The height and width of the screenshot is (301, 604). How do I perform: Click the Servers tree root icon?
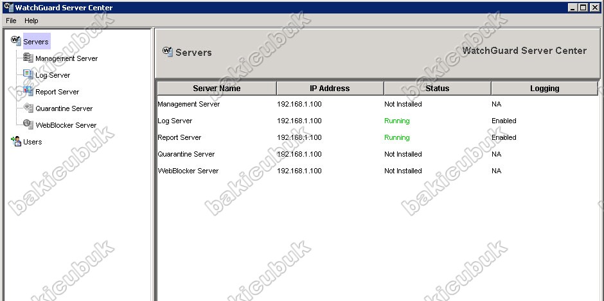pyautogui.click(x=16, y=40)
